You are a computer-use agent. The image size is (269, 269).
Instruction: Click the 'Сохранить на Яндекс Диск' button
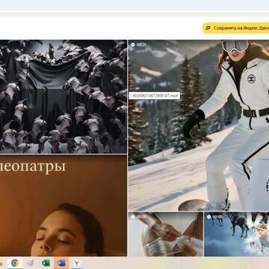(236, 28)
